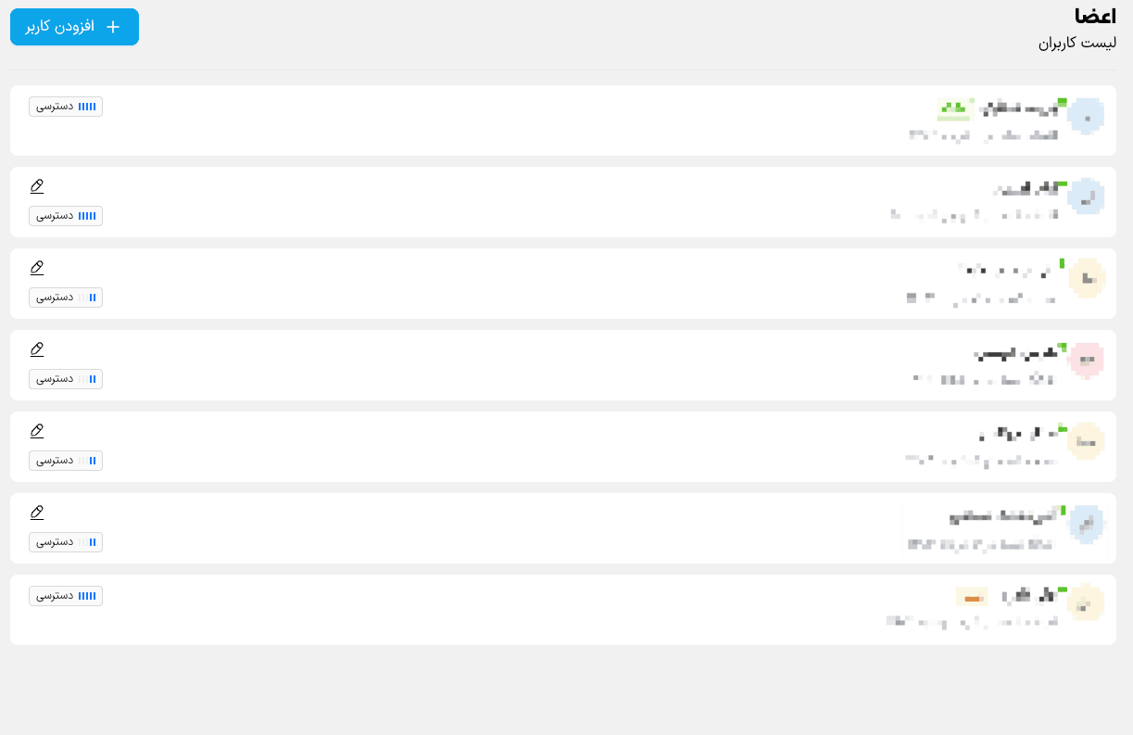Open the دسترسی access button in the fourth row
The image size is (1133, 735).
coord(66,379)
